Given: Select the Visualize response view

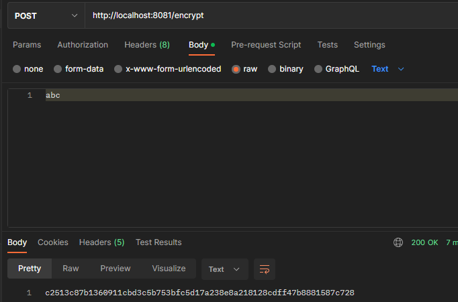Looking at the screenshot, I should click(169, 269).
